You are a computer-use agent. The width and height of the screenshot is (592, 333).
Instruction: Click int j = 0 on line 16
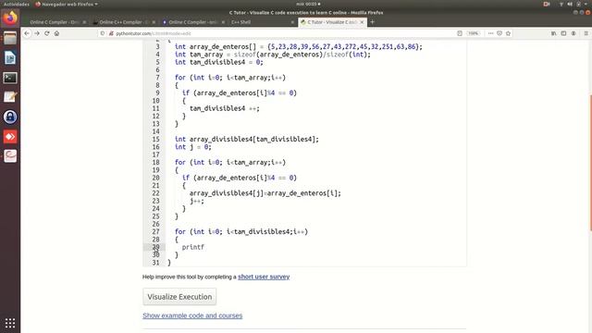(193, 147)
